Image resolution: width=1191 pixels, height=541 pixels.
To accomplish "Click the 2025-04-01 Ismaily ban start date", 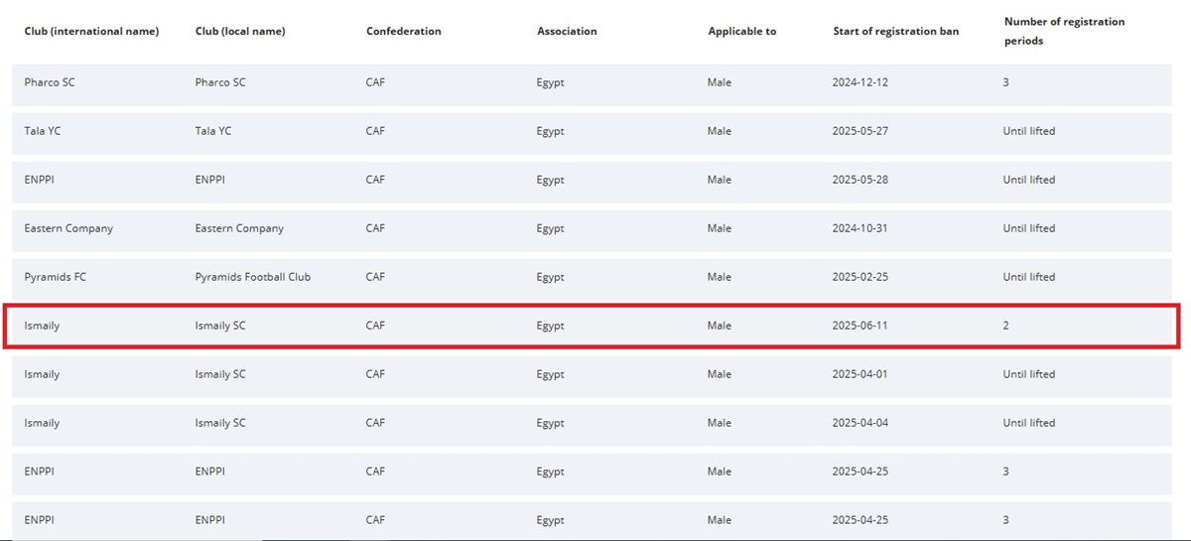I will coord(860,374).
